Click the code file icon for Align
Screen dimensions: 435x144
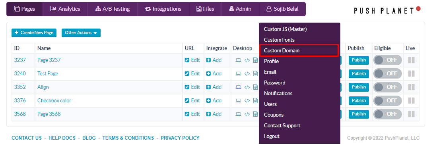coord(255,87)
